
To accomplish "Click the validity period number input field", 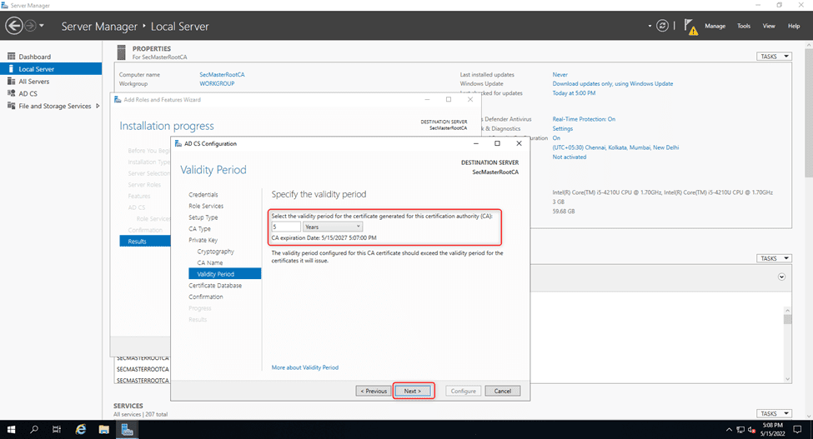I will coord(286,227).
